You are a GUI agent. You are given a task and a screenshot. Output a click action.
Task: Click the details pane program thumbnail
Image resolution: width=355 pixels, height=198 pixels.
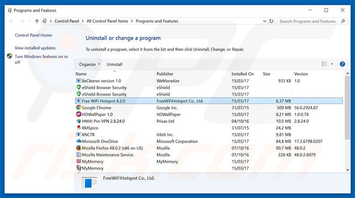tap(89, 183)
